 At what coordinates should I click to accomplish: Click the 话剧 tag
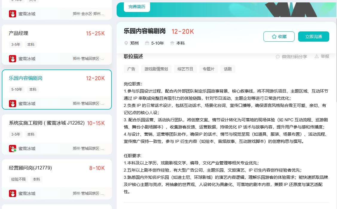(x=228, y=69)
